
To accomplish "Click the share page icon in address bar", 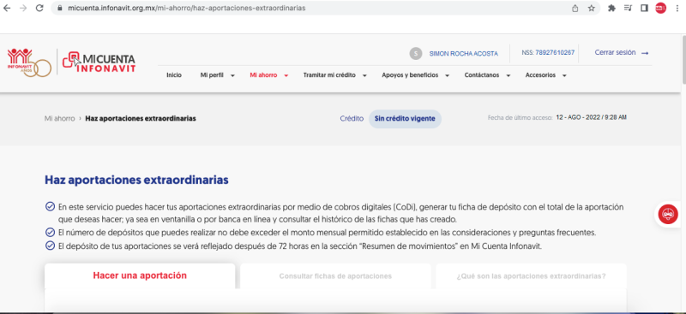I will (x=575, y=8).
